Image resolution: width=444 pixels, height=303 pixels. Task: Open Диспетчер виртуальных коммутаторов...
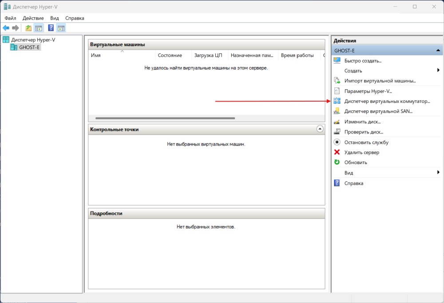[387, 101]
